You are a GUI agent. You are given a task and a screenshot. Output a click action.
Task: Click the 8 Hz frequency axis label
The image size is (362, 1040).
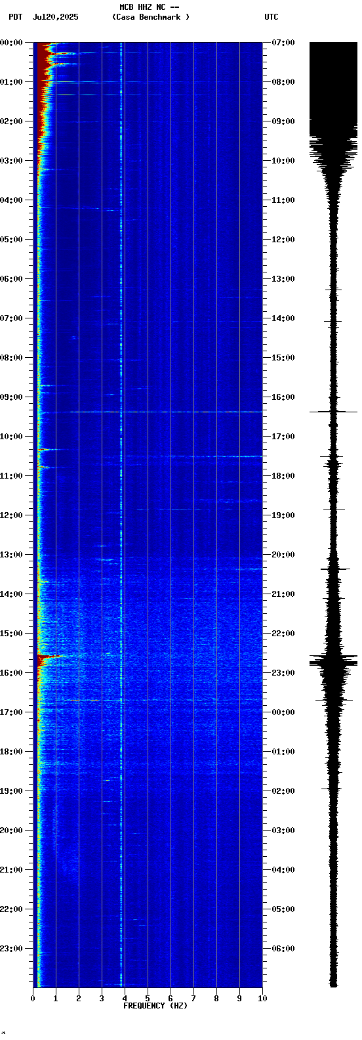[216, 999]
